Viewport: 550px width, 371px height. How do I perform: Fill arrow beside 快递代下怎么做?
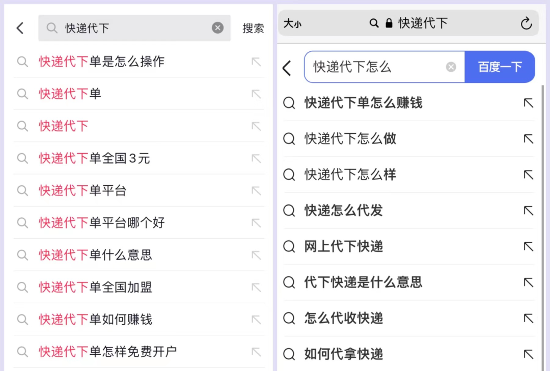528,139
